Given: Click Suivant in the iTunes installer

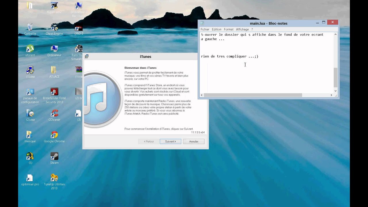Looking at the screenshot, I should 170,141.
